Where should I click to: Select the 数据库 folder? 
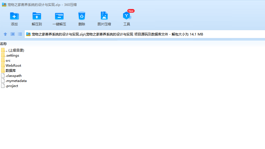pos(8,71)
